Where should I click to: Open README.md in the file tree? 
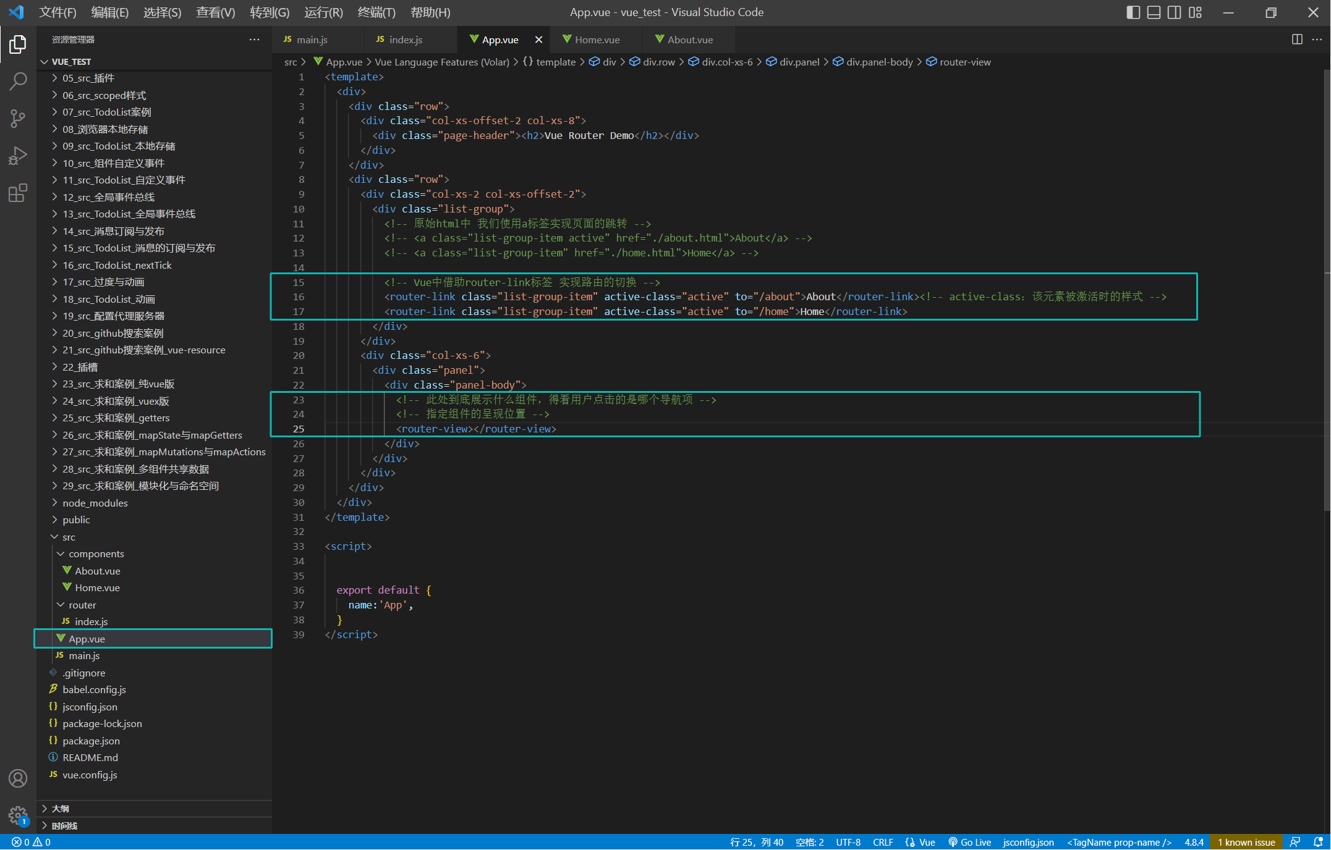point(155,758)
